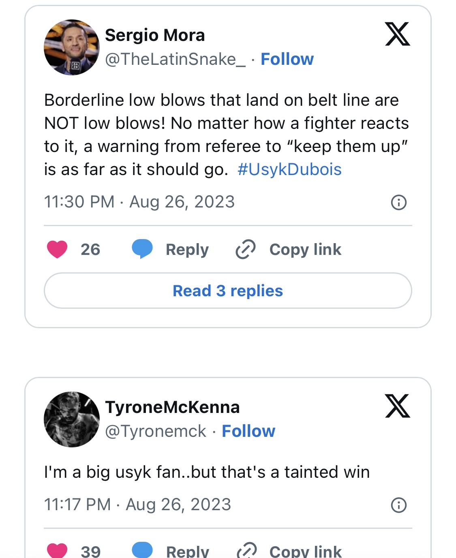
Task: Click Copy link text on Sergio Mora's tweet
Action: tap(305, 250)
